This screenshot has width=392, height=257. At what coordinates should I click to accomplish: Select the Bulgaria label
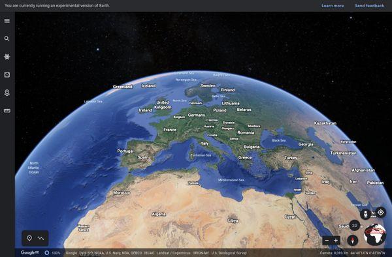pos(252,147)
